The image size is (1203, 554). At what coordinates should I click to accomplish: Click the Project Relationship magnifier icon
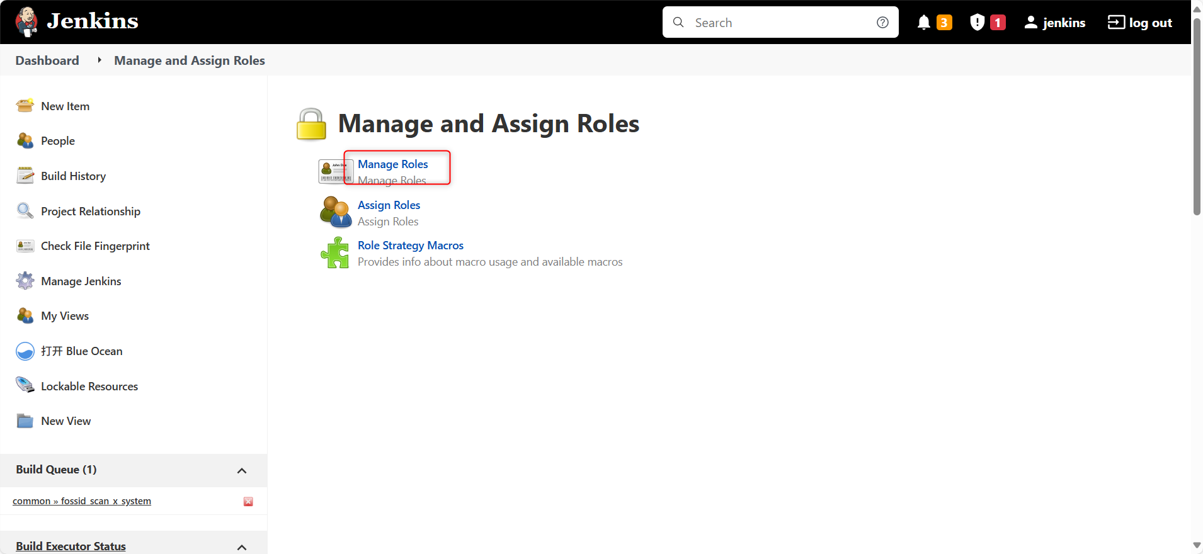pos(25,211)
